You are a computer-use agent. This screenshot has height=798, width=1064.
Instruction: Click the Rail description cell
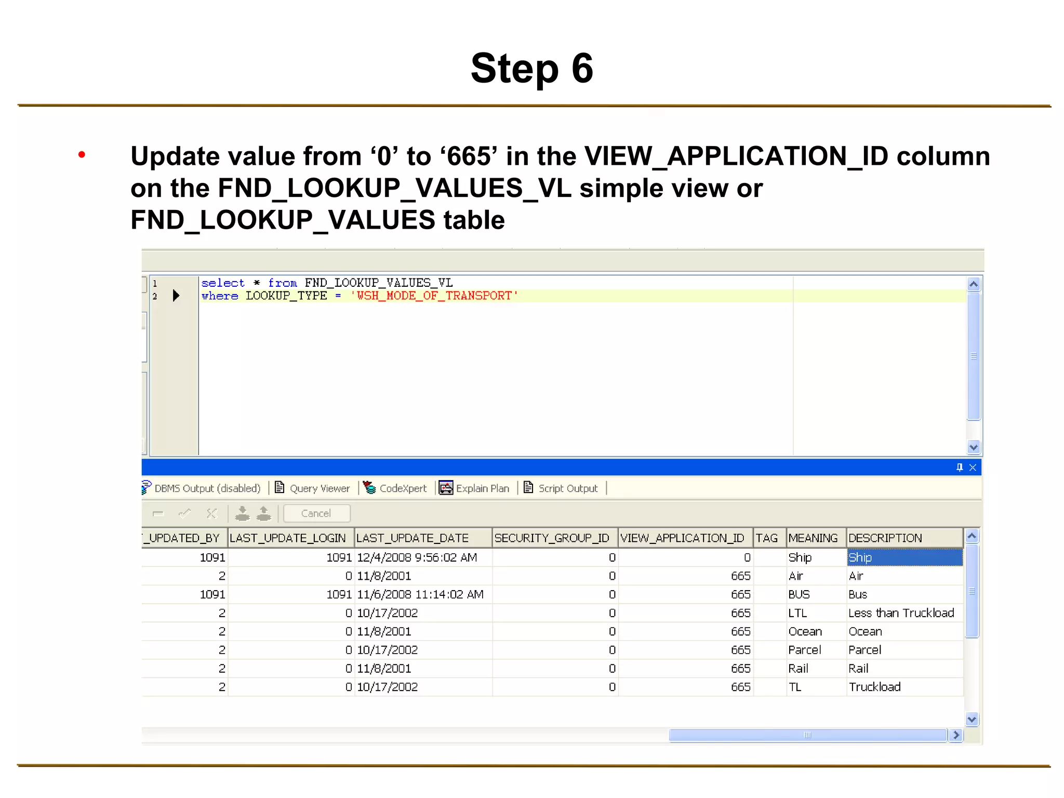pyautogui.click(x=905, y=669)
